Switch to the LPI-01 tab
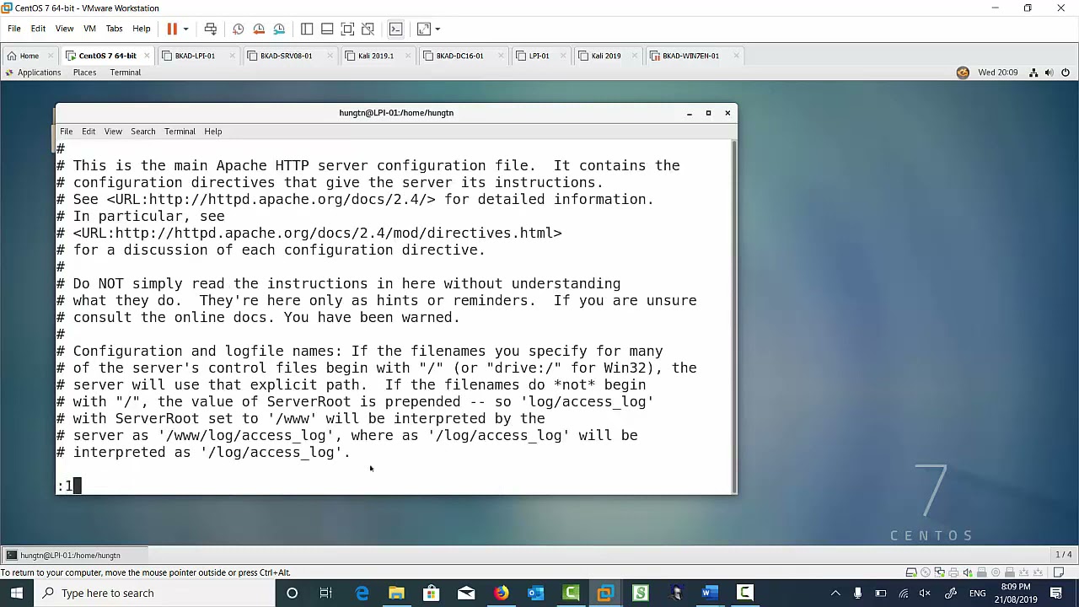 coord(539,56)
